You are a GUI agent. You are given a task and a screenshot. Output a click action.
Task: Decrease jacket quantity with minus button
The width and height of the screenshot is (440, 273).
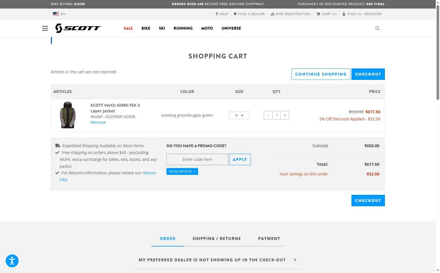pos(268,115)
